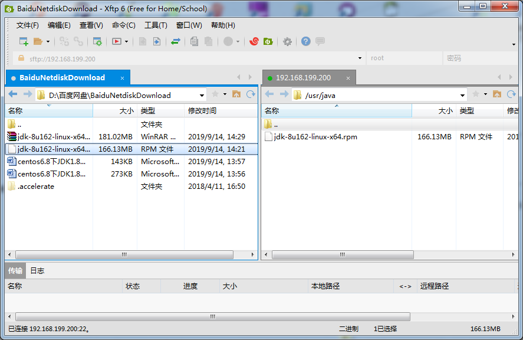
Task: Open the 命令(C) menu
Action: [x=123, y=25]
